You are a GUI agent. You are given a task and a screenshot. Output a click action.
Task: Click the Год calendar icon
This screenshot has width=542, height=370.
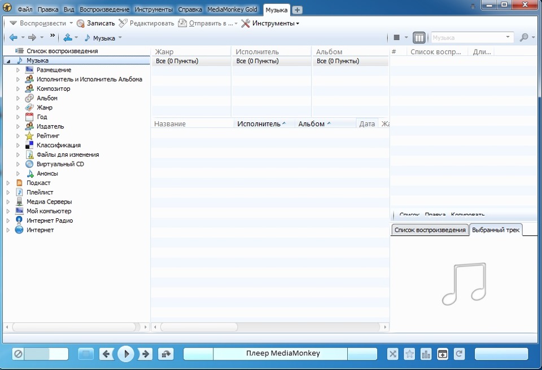pyautogui.click(x=29, y=117)
